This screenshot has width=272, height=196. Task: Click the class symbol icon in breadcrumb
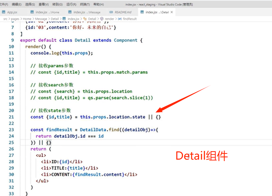pos(85,19)
